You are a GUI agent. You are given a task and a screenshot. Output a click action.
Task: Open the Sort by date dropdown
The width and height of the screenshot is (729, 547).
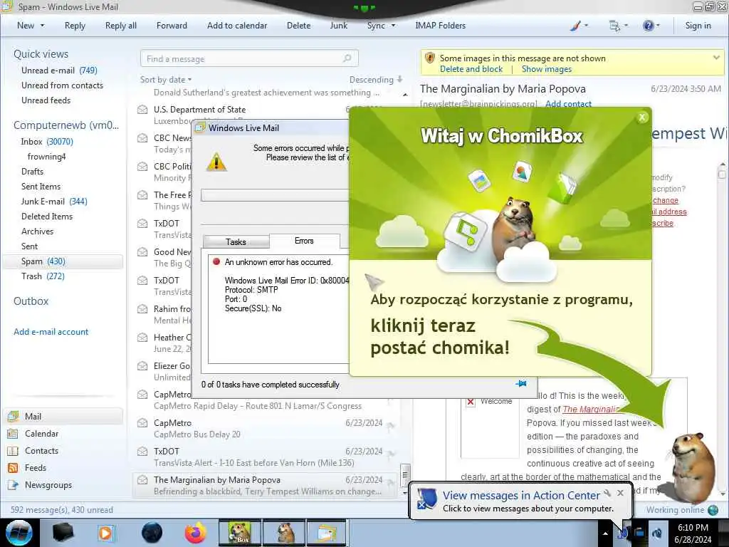tap(166, 80)
